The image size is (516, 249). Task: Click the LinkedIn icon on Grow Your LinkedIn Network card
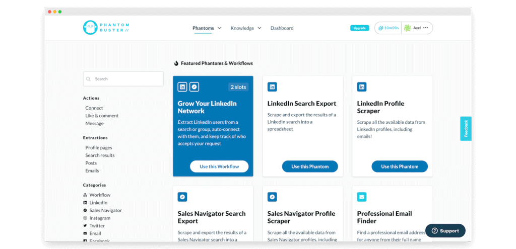(x=182, y=87)
